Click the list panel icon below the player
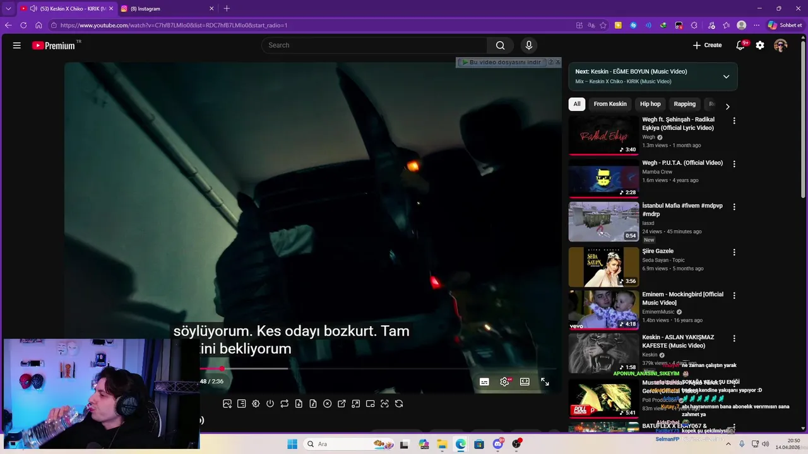Viewport: 808px width, 454px height. pos(242,404)
